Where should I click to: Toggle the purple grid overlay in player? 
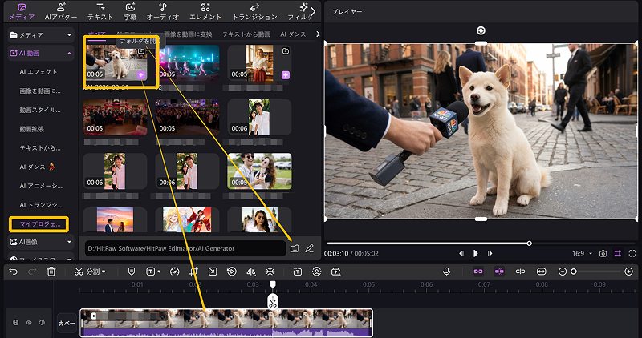point(618,254)
